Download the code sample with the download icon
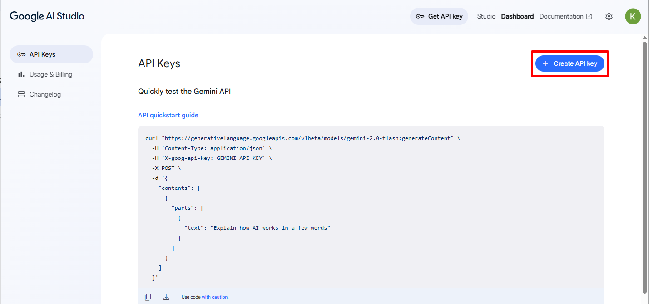 pos(166,297)
